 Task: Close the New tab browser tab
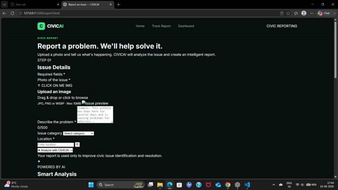[x=58, y=5]
